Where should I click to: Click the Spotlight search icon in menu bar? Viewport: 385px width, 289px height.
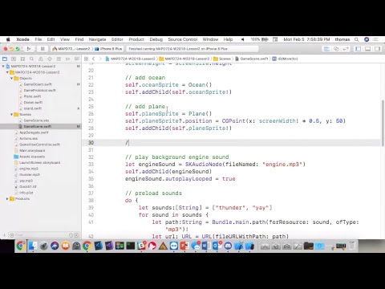[357, 39]
